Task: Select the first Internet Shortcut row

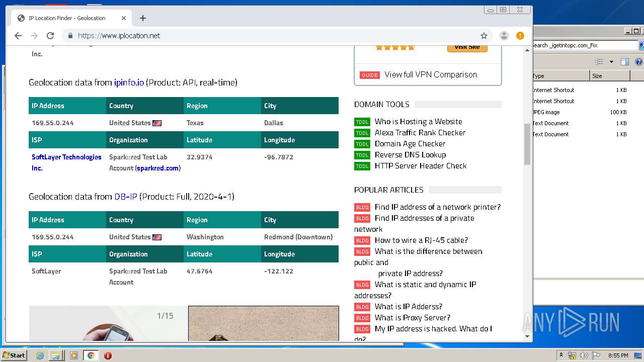Action: (x=581, y=90)
